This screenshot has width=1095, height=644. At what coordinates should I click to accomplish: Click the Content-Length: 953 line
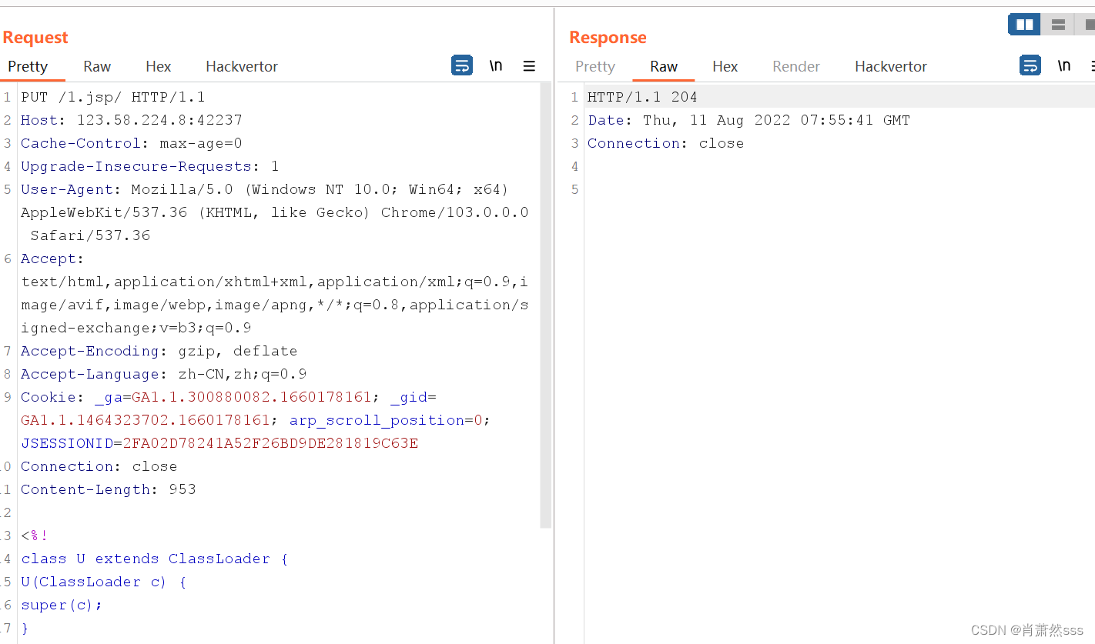[x=109, y=489]
